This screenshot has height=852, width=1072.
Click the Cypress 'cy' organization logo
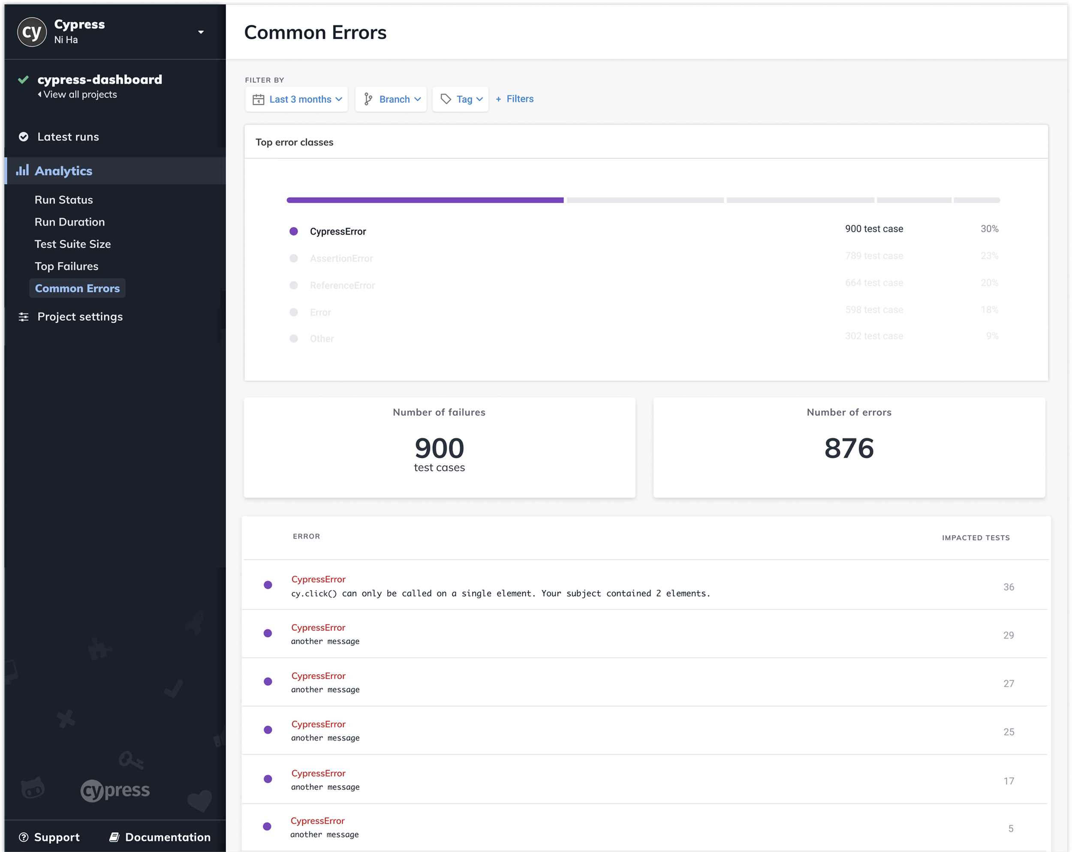click(x=32, y=32)
